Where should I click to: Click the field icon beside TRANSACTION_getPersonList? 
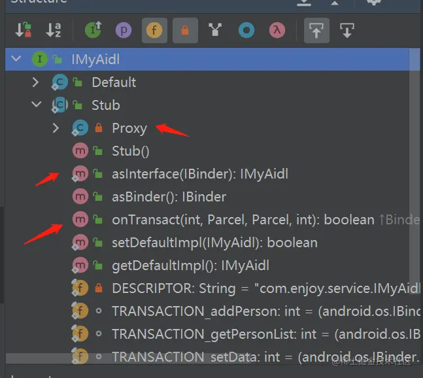pos(80,334)
